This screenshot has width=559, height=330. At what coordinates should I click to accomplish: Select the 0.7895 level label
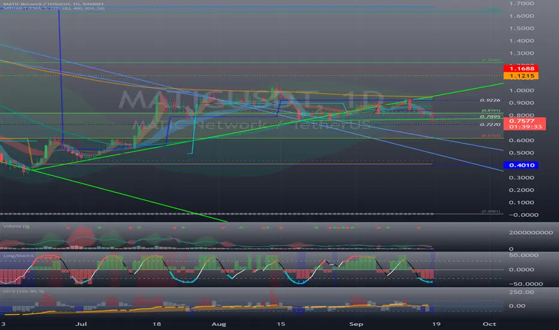click(490, 116)
